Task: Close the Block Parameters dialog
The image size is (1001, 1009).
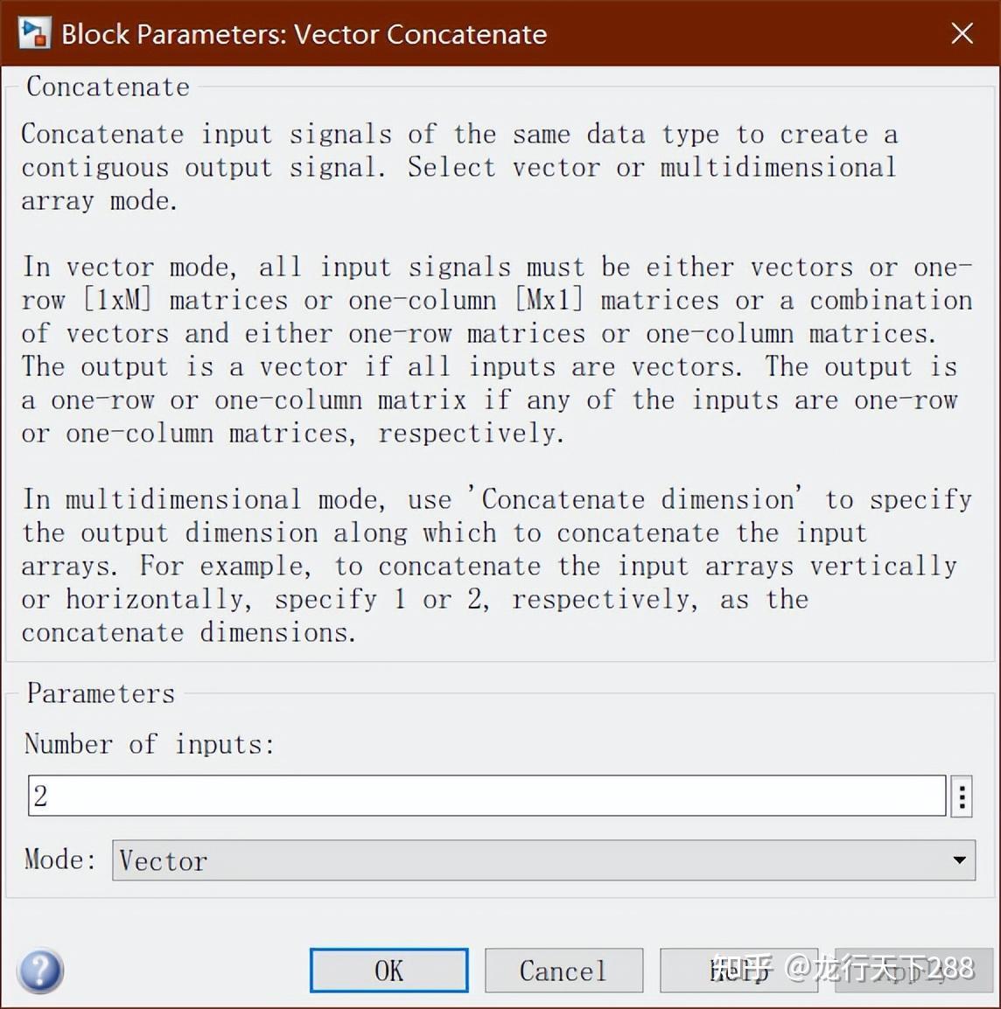Action: coord(962,33)
